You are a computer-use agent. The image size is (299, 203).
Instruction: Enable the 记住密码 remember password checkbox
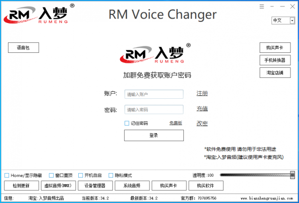pos(127,123)
